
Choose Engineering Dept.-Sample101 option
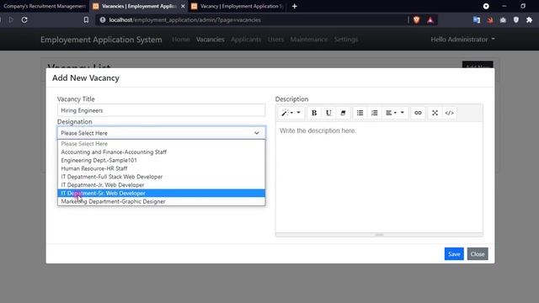pyautogui.click(x=161, y=160)
